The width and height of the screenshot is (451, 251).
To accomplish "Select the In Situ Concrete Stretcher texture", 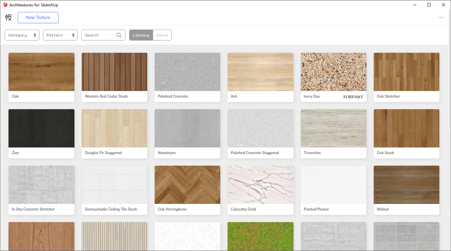I will click(x=42, y=185).
